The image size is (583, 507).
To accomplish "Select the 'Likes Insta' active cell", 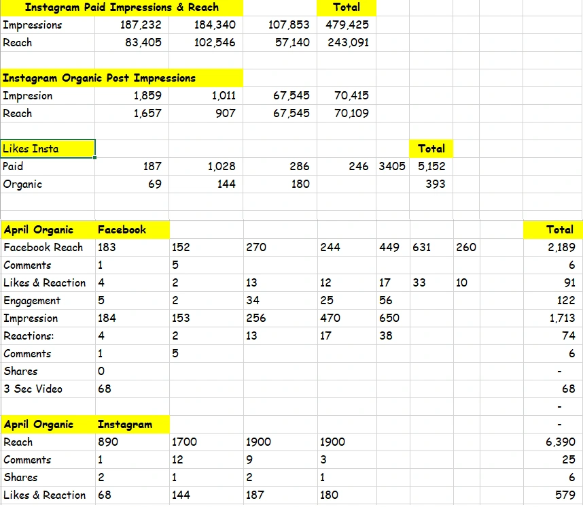I will click(48, 148).
